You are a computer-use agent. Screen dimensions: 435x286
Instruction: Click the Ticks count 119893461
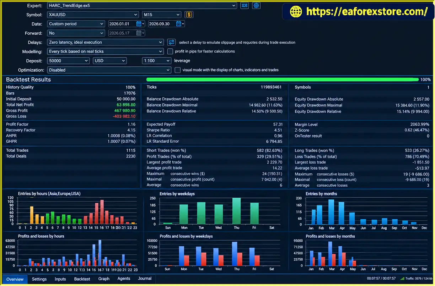pyautogui.click(x=271, y=87)
